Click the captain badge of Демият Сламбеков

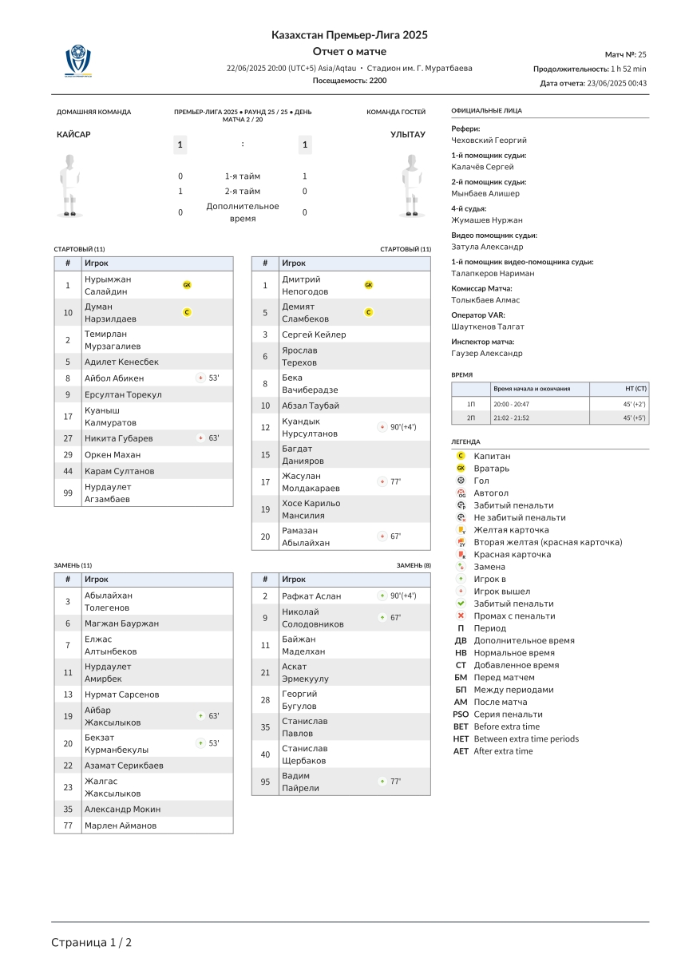click(368, 312)
